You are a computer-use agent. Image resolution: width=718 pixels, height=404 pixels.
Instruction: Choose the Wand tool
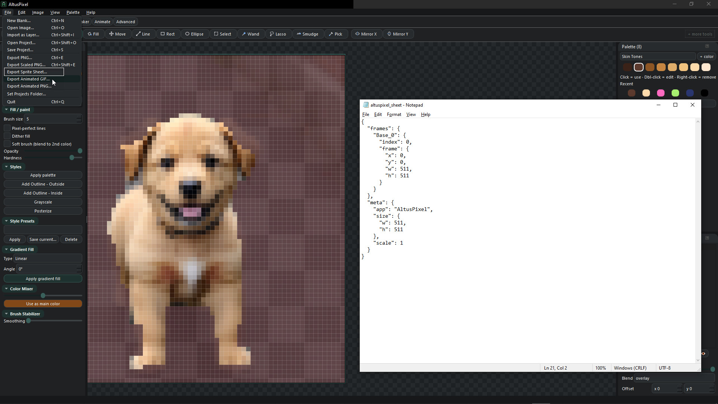pos(251,34)
